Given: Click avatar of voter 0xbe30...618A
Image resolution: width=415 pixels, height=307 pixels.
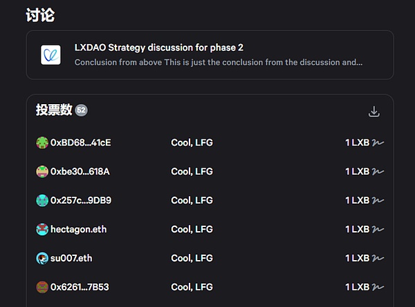Looking at the screenshot, I should tap(42, 172).
